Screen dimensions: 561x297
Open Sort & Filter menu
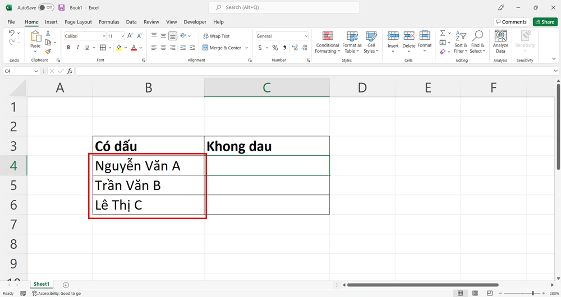[x=461, y=42]
